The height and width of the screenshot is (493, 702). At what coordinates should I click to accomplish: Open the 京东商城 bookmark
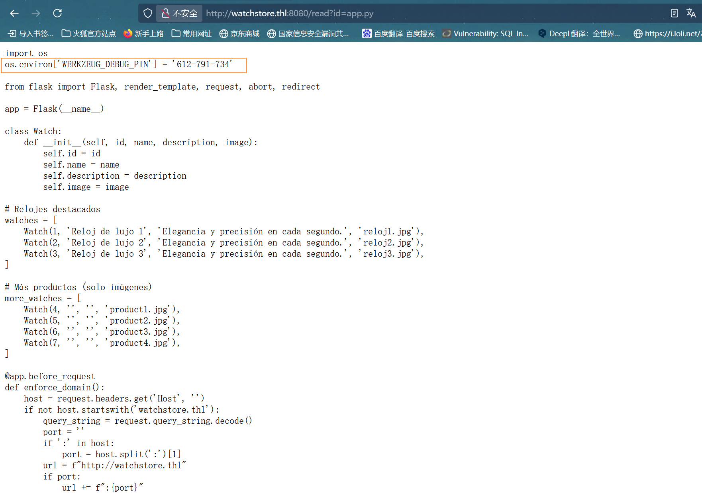(239, 34)
